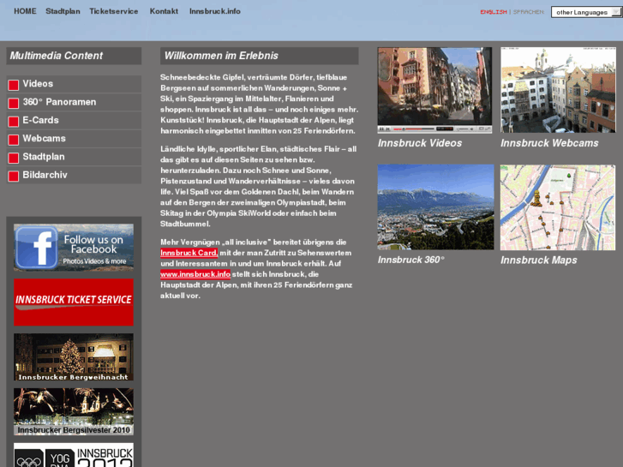The image size is (623, 467).
Task: Click the red square beside Webcams
Action: (14, 140)
